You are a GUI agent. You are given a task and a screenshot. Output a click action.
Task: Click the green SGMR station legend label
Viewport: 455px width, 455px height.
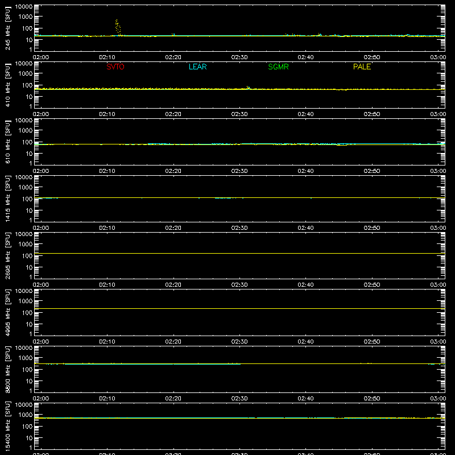pos(278,67)
